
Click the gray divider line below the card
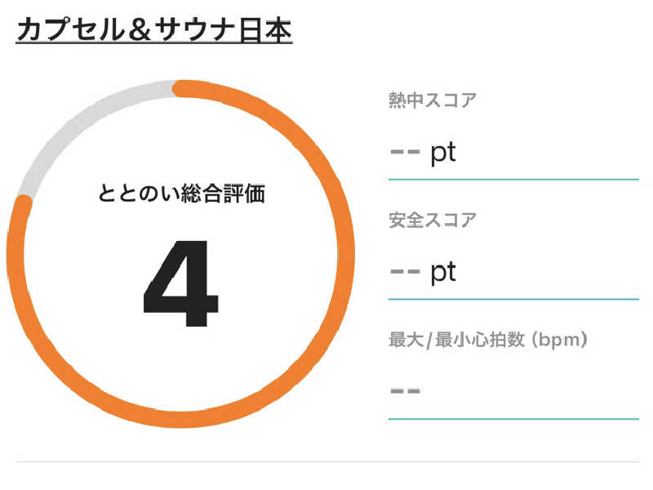tap(327, 461)
